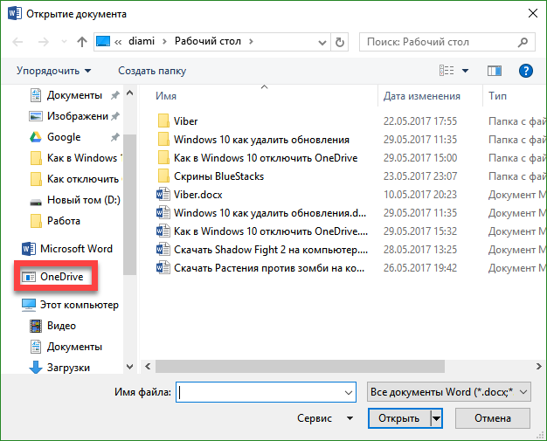Open the Google Drive sidebar shortcut

click(x=63, y=137)
